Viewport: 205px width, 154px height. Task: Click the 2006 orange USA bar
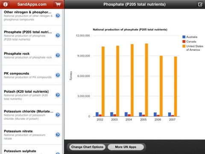pos(161,86)
